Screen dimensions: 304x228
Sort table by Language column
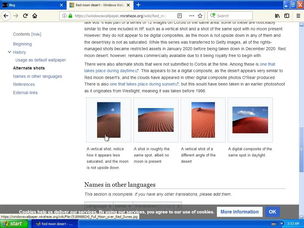pos(99,206)
